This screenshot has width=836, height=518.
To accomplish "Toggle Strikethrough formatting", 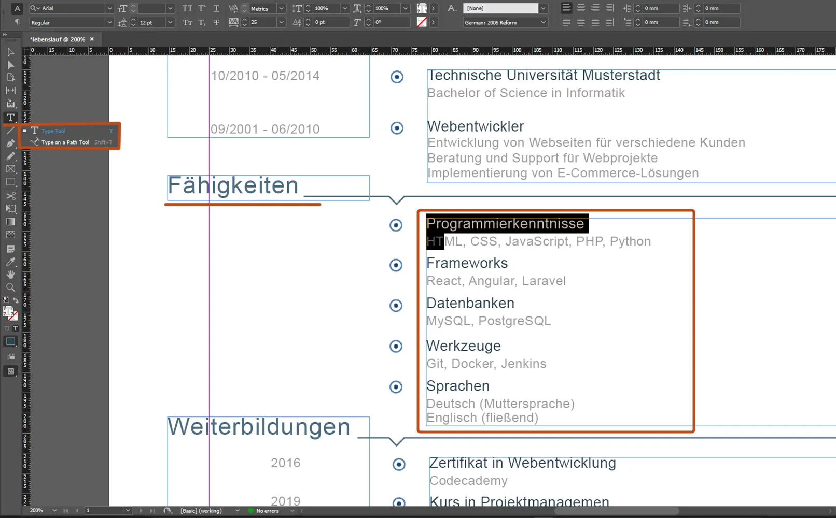I will point(216,22).
